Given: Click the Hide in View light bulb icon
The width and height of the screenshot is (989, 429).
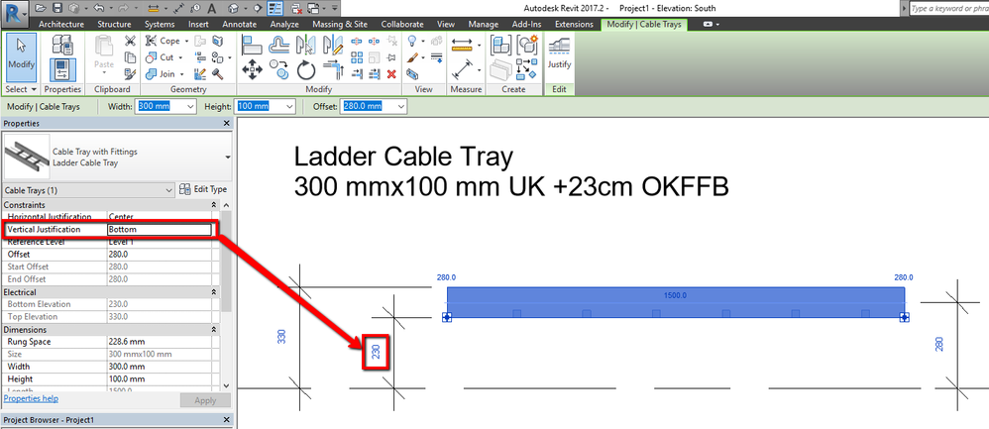Looking at the screenshot, I should point(412,41).
